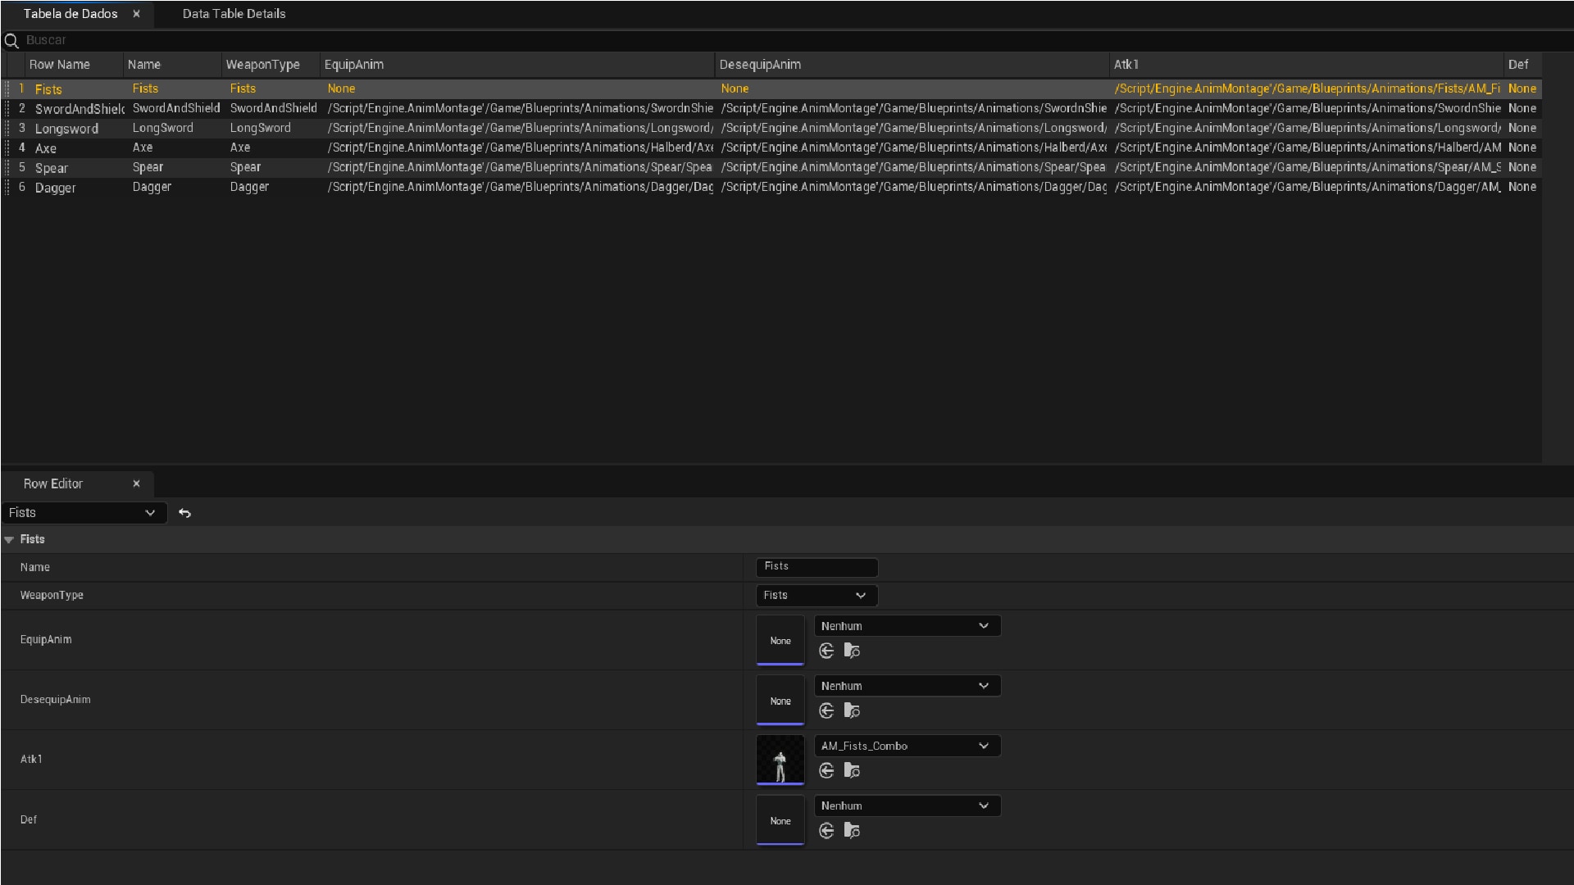Open the AM_Fists_Combo asset dropdown
This screenshot has width=1574, height=885.
tap(907, 746)
